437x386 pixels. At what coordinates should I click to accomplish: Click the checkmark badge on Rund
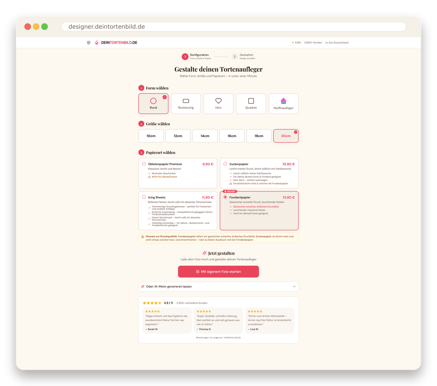[x=164, y=97]
